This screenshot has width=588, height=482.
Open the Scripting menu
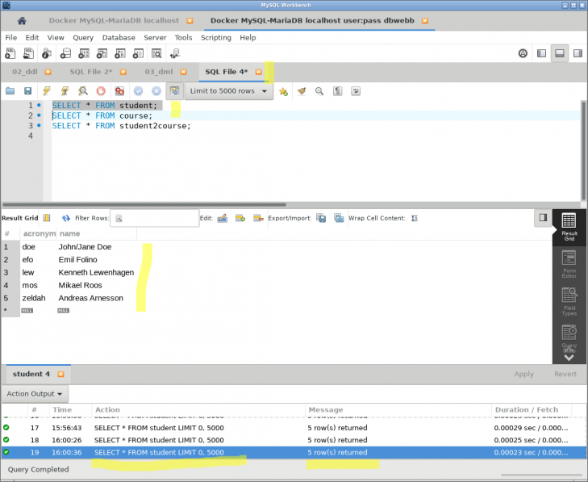click(216, 37)
